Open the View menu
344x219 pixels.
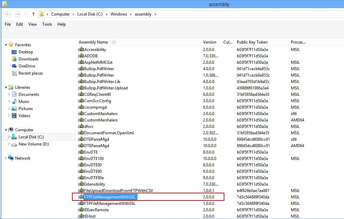click(32, 24)
